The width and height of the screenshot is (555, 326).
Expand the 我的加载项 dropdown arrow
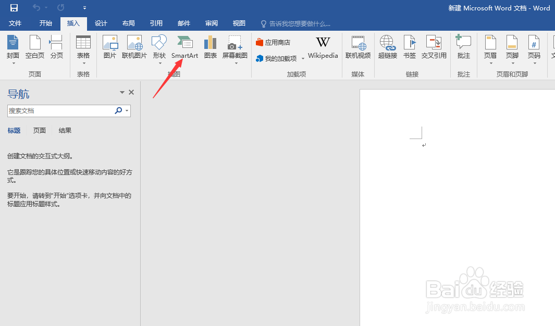pos(303,59)
